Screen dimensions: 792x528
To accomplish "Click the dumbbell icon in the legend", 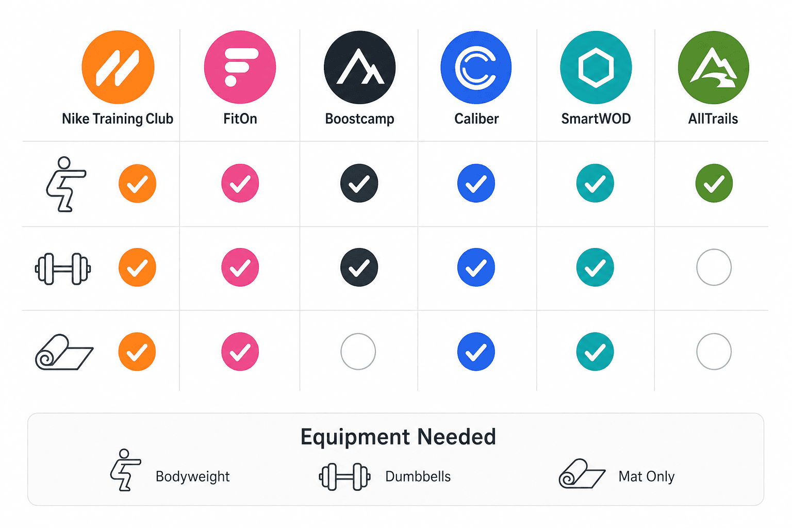I will tap(344, 476).
